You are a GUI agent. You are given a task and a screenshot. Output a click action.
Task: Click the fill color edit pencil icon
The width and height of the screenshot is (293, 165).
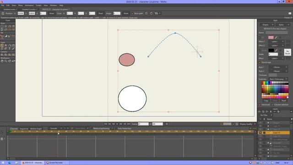tap(276, 38)
